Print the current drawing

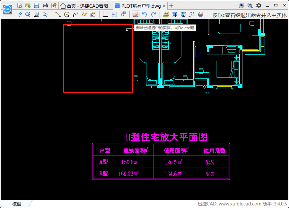pos(45,5)
